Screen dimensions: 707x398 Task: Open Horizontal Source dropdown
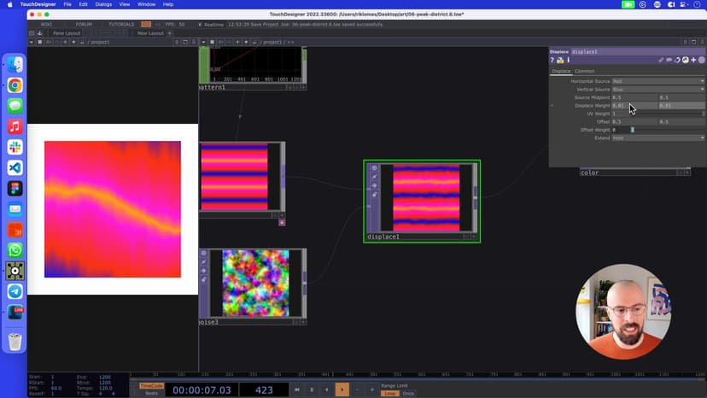(657, 81)
